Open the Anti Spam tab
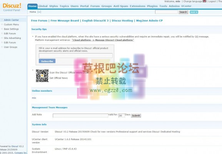This screenshot has height=154, width=222. [x=121, y=6]
